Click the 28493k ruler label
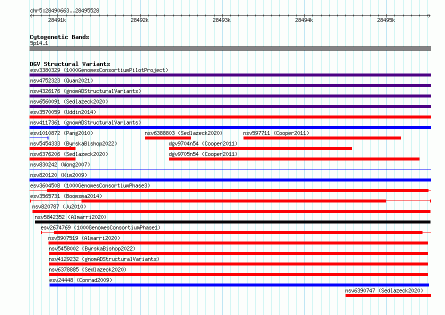Image resolution: width=445 pixels, height=315 pixels. point(221,20)
